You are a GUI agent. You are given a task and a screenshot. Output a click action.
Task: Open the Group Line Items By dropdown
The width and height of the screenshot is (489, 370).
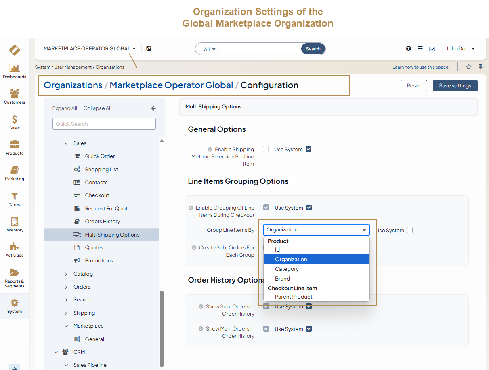(316, 230)
